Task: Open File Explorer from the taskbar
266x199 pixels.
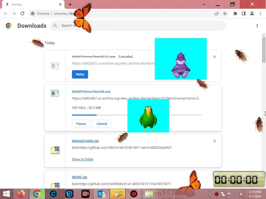Action: pos(149,194)
